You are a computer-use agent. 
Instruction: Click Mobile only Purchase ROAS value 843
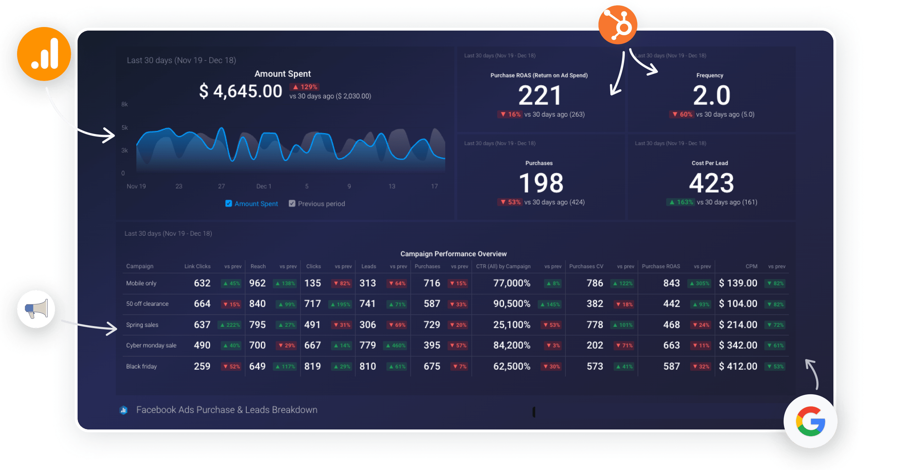[x=672, y=283]
